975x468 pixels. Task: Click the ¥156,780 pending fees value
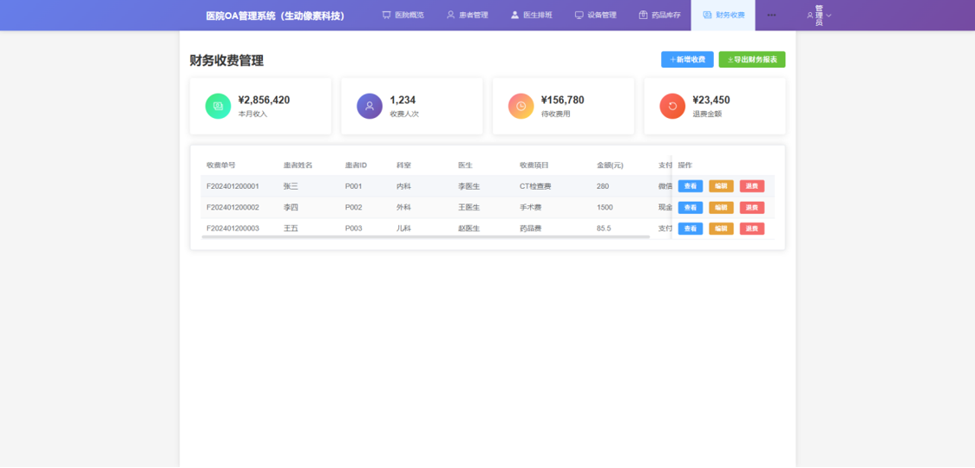pos(563,100)
